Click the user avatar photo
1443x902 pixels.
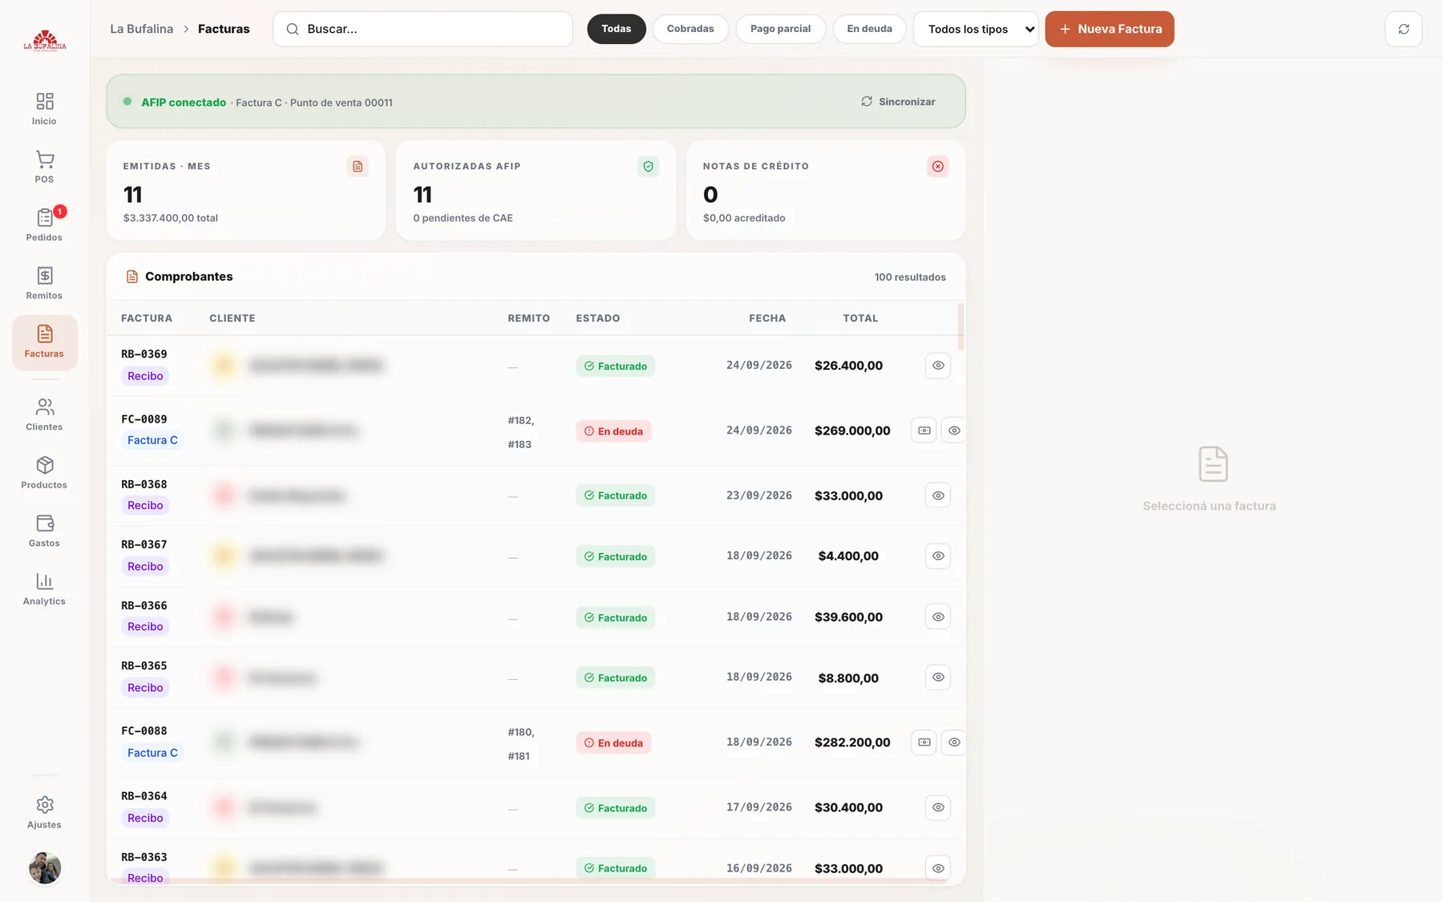[45, 868]
